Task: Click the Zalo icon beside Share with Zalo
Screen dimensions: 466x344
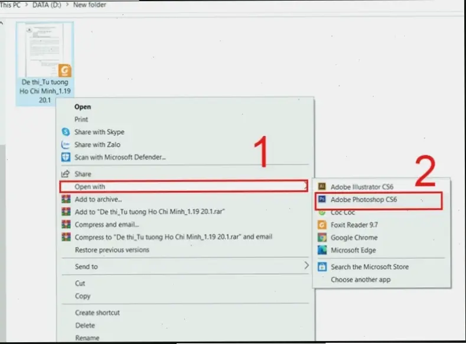Action: tap(66, 145)
